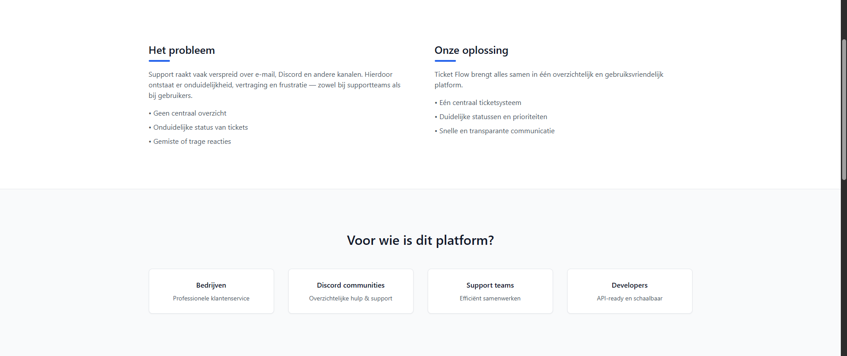Click 'Gemiste of trage reacties' bullet
This screenshot has height=356, width=847.
(x=192, y=142)
